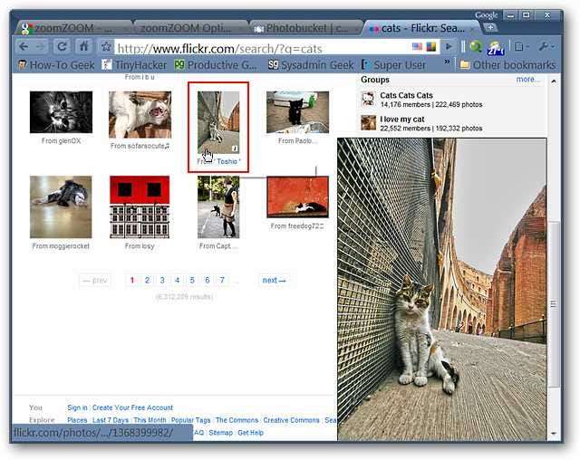Open Other bookmarks folder
The width and height of the screenshot is (580, 460).
(507, 65)
